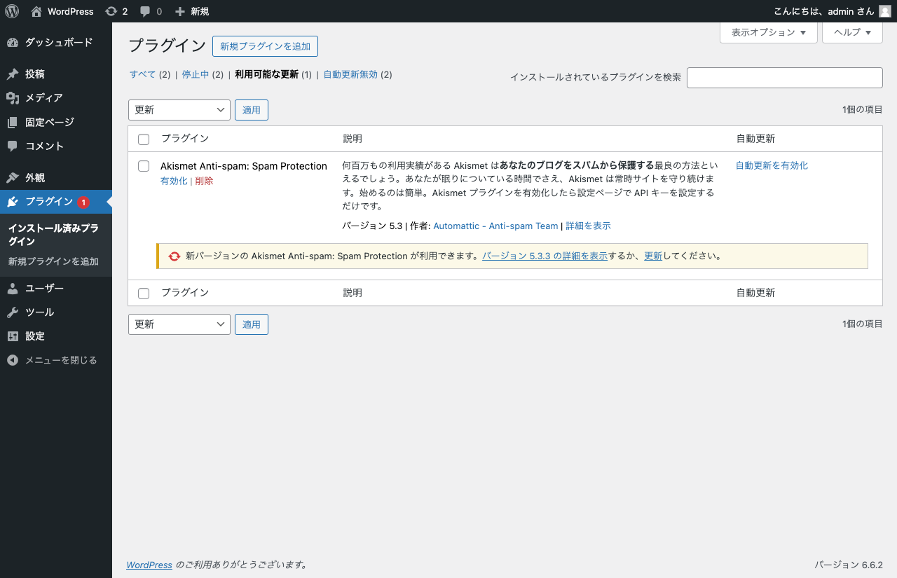Switch to 自動更新無効 filter
897x578 pixels.
pos(350,74)
